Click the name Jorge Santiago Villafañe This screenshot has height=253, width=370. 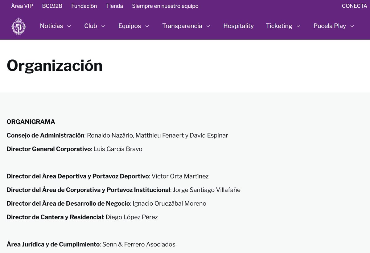tap(207, 190)
